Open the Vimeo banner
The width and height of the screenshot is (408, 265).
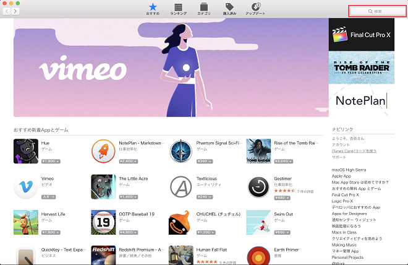click(x=171, y=67)
